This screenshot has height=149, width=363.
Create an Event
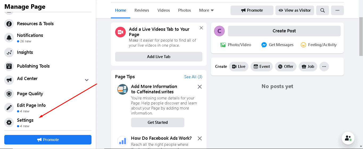point(262,67)
